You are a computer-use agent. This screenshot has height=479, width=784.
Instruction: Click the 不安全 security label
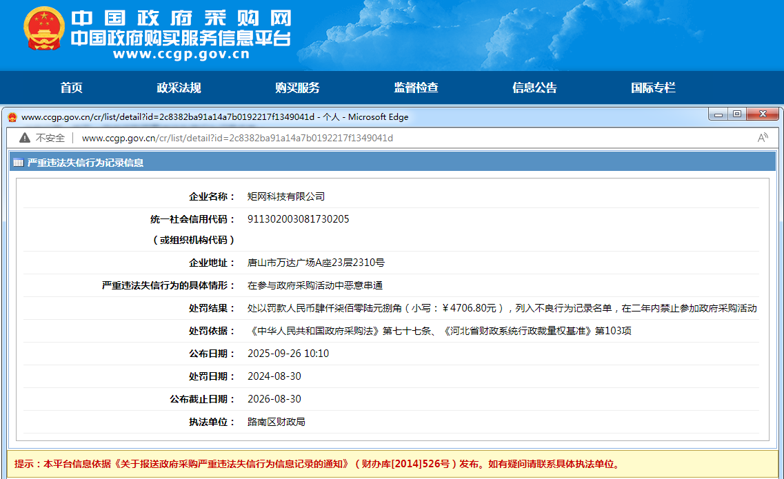(x=50, y=138)
